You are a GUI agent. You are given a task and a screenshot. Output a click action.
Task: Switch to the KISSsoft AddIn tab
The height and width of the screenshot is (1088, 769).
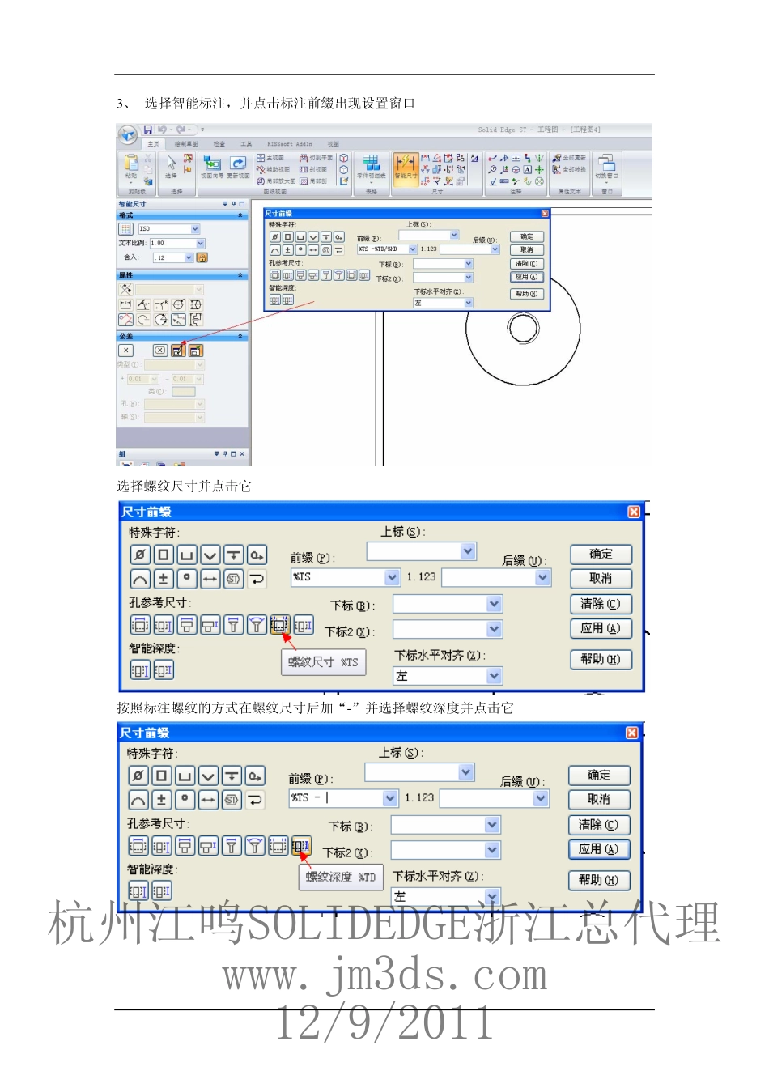290,144
